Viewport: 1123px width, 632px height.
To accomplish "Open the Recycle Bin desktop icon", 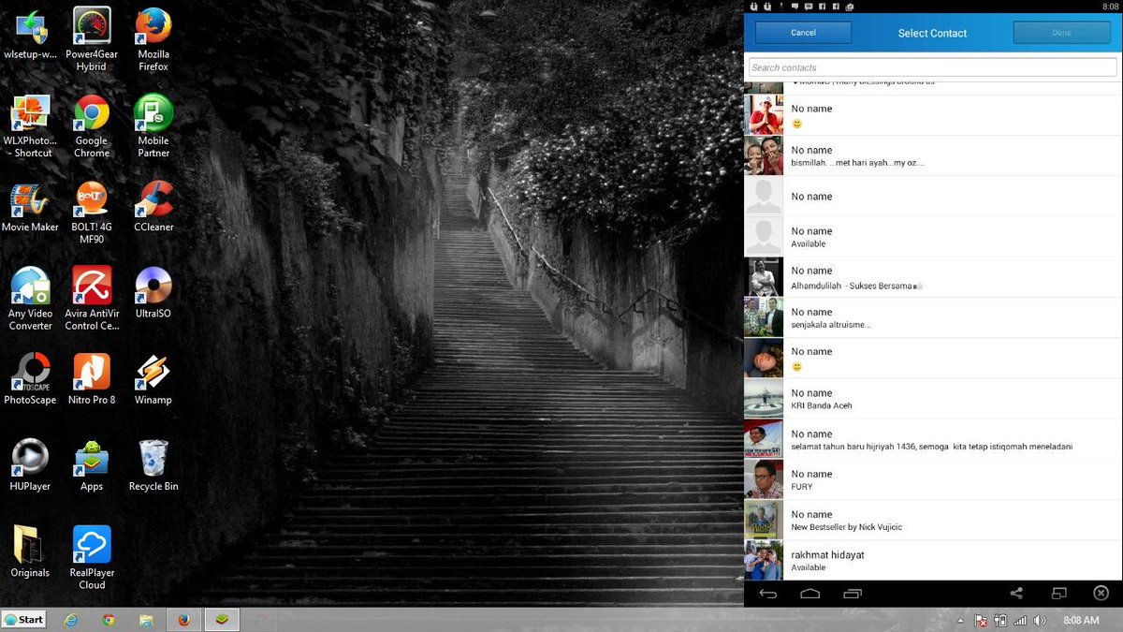I will (x=153, y=464).
